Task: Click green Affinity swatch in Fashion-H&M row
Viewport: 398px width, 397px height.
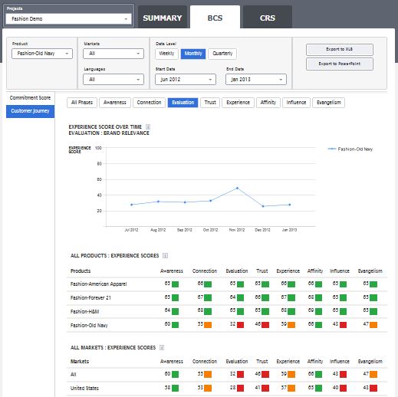Action: click(x=318, y=311)
